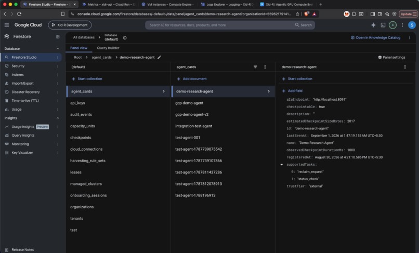Go back in browser history

(5, 14)
